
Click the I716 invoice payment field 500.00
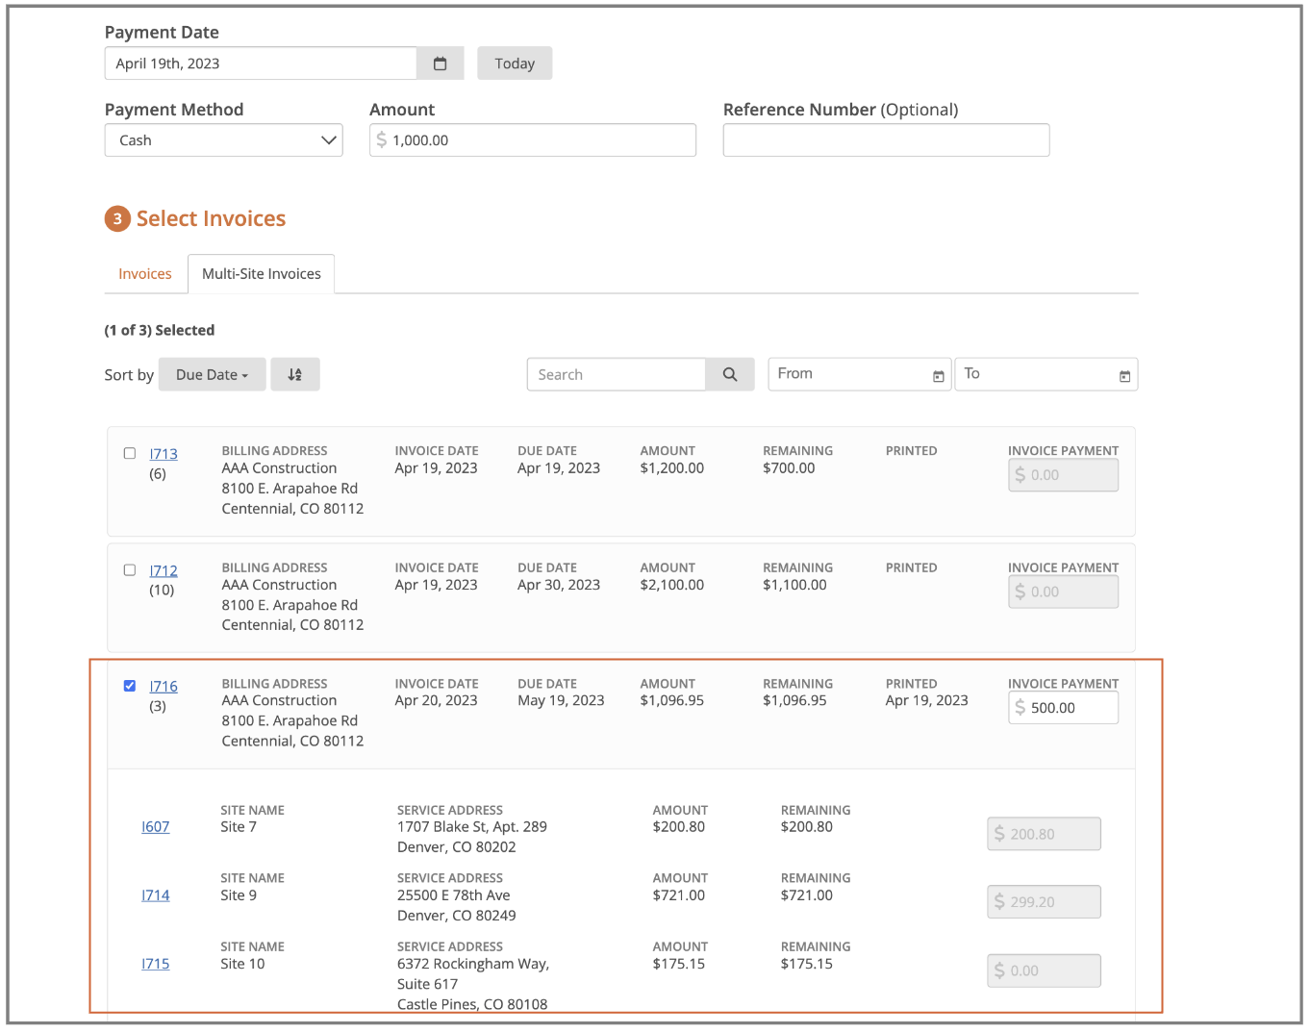(1064, 708)
